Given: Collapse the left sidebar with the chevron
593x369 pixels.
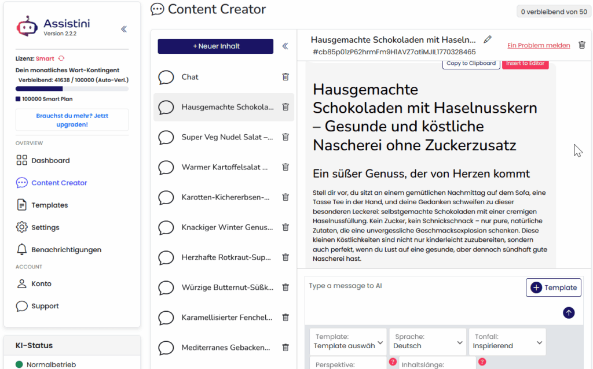Looking at the screenshot, I should tap(123, 29).
